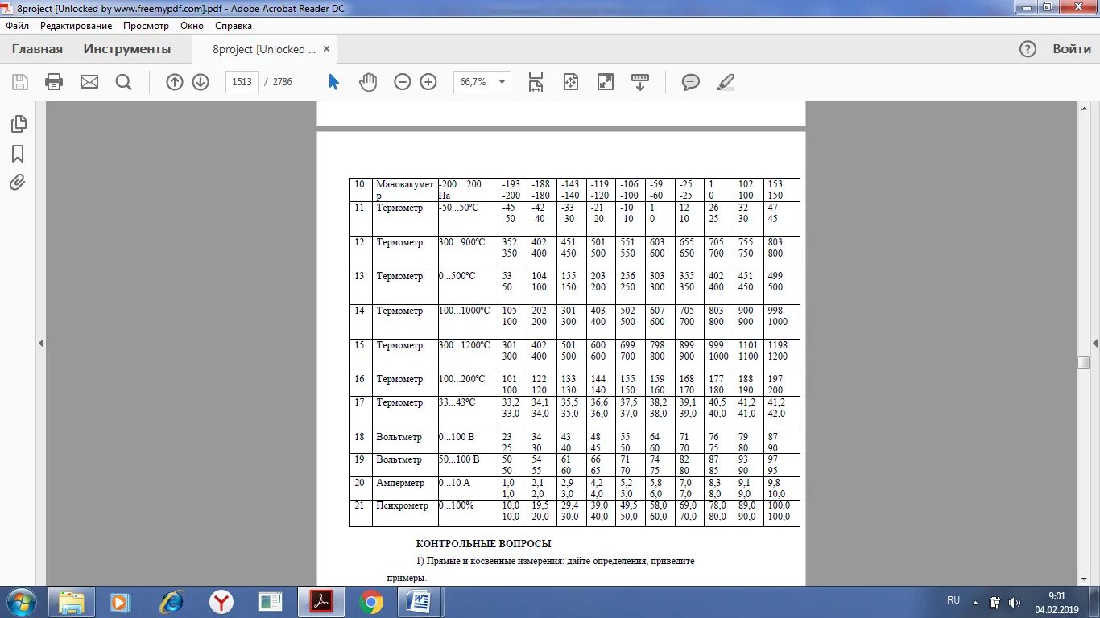1100x618 pixels.
Task: Click the fit width scrolling icon
Action: 536,82
